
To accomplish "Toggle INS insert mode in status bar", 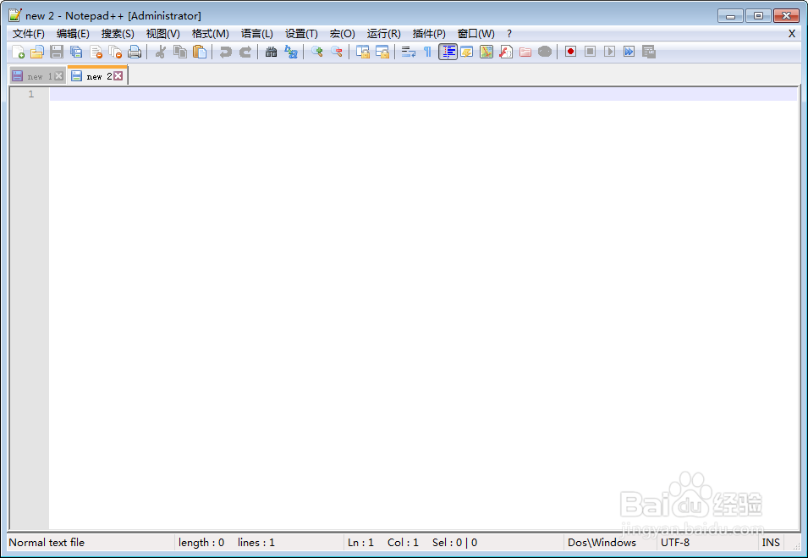I will (x=771, y=543).
